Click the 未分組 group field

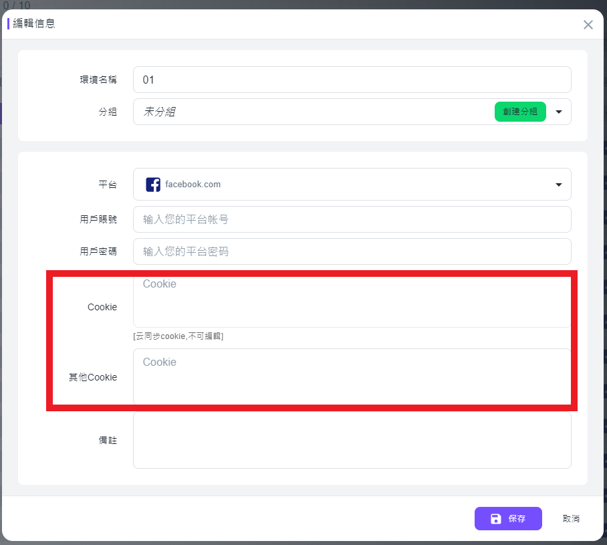point(301,112)
